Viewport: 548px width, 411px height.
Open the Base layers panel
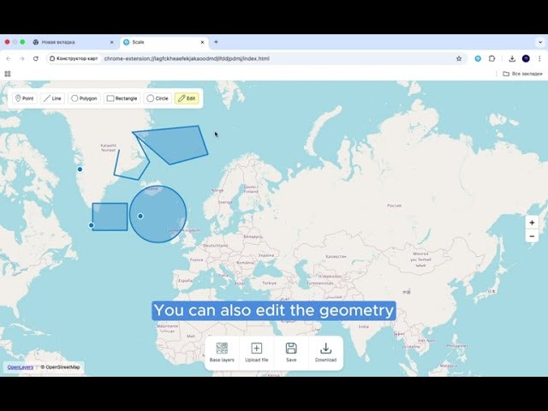pos(222,352)
